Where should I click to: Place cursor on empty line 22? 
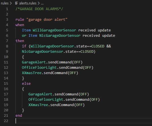(x=83, y=121)
